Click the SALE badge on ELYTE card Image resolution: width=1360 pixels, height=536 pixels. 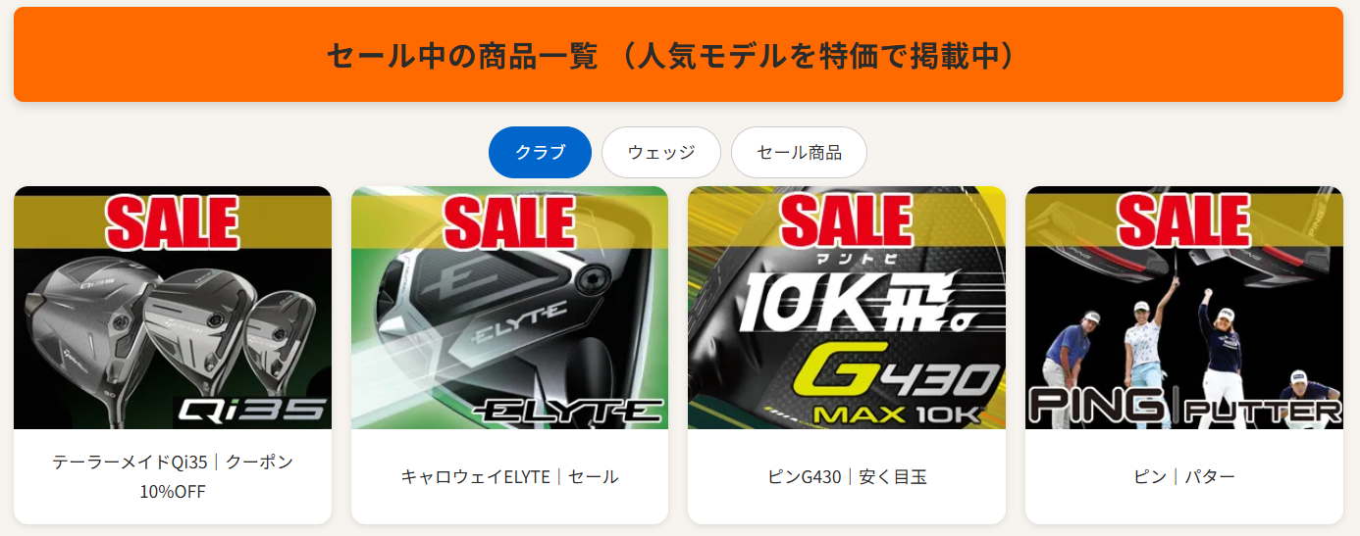(509, 221)
